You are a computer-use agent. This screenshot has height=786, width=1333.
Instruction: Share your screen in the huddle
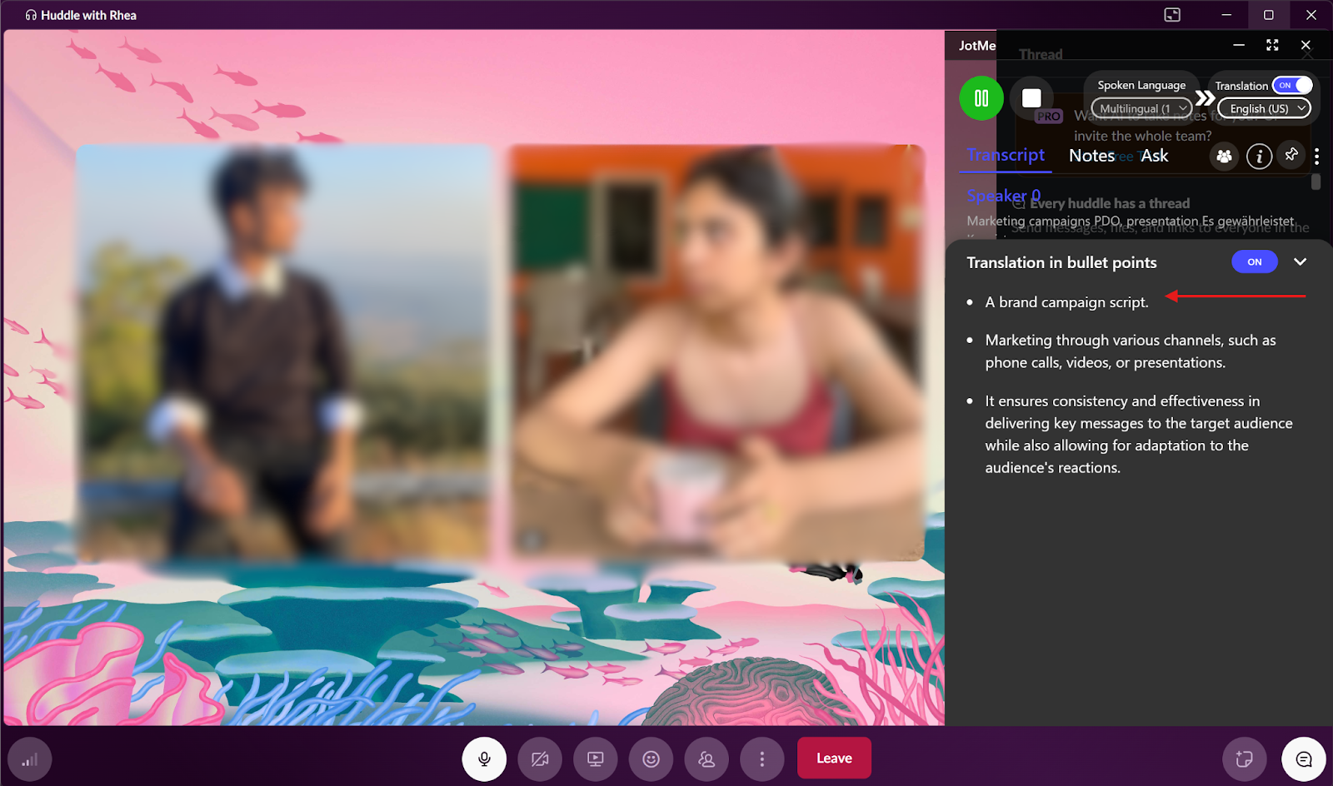[595, 759]
